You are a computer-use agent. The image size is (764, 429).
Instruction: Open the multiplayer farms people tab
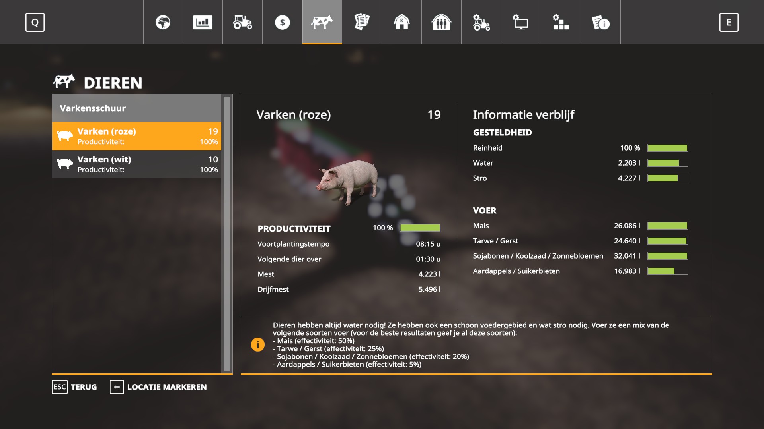(441, 22)
